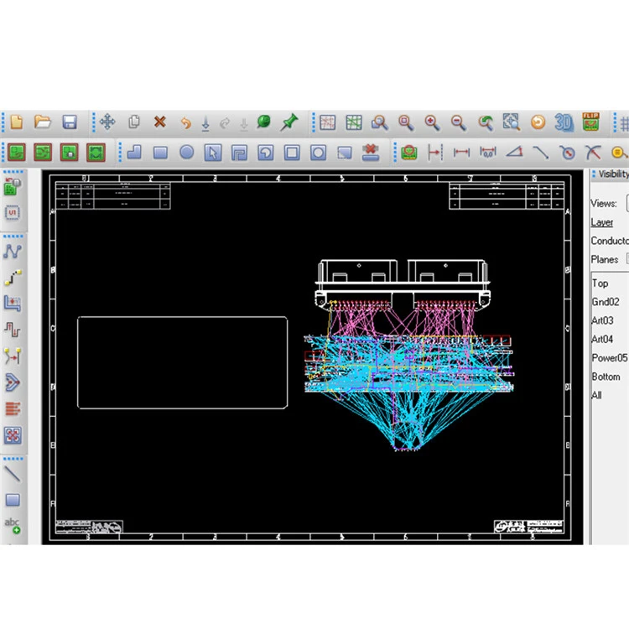Image resolution: width=629 pixels, height=629 pixels.
Task: Click the delete shape icon with red X
Action: tap(370, 153)
